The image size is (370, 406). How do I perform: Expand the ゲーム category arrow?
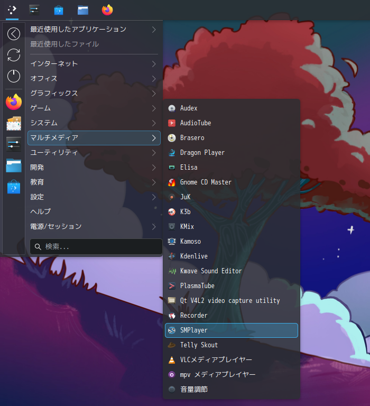[x=154, y=108]
